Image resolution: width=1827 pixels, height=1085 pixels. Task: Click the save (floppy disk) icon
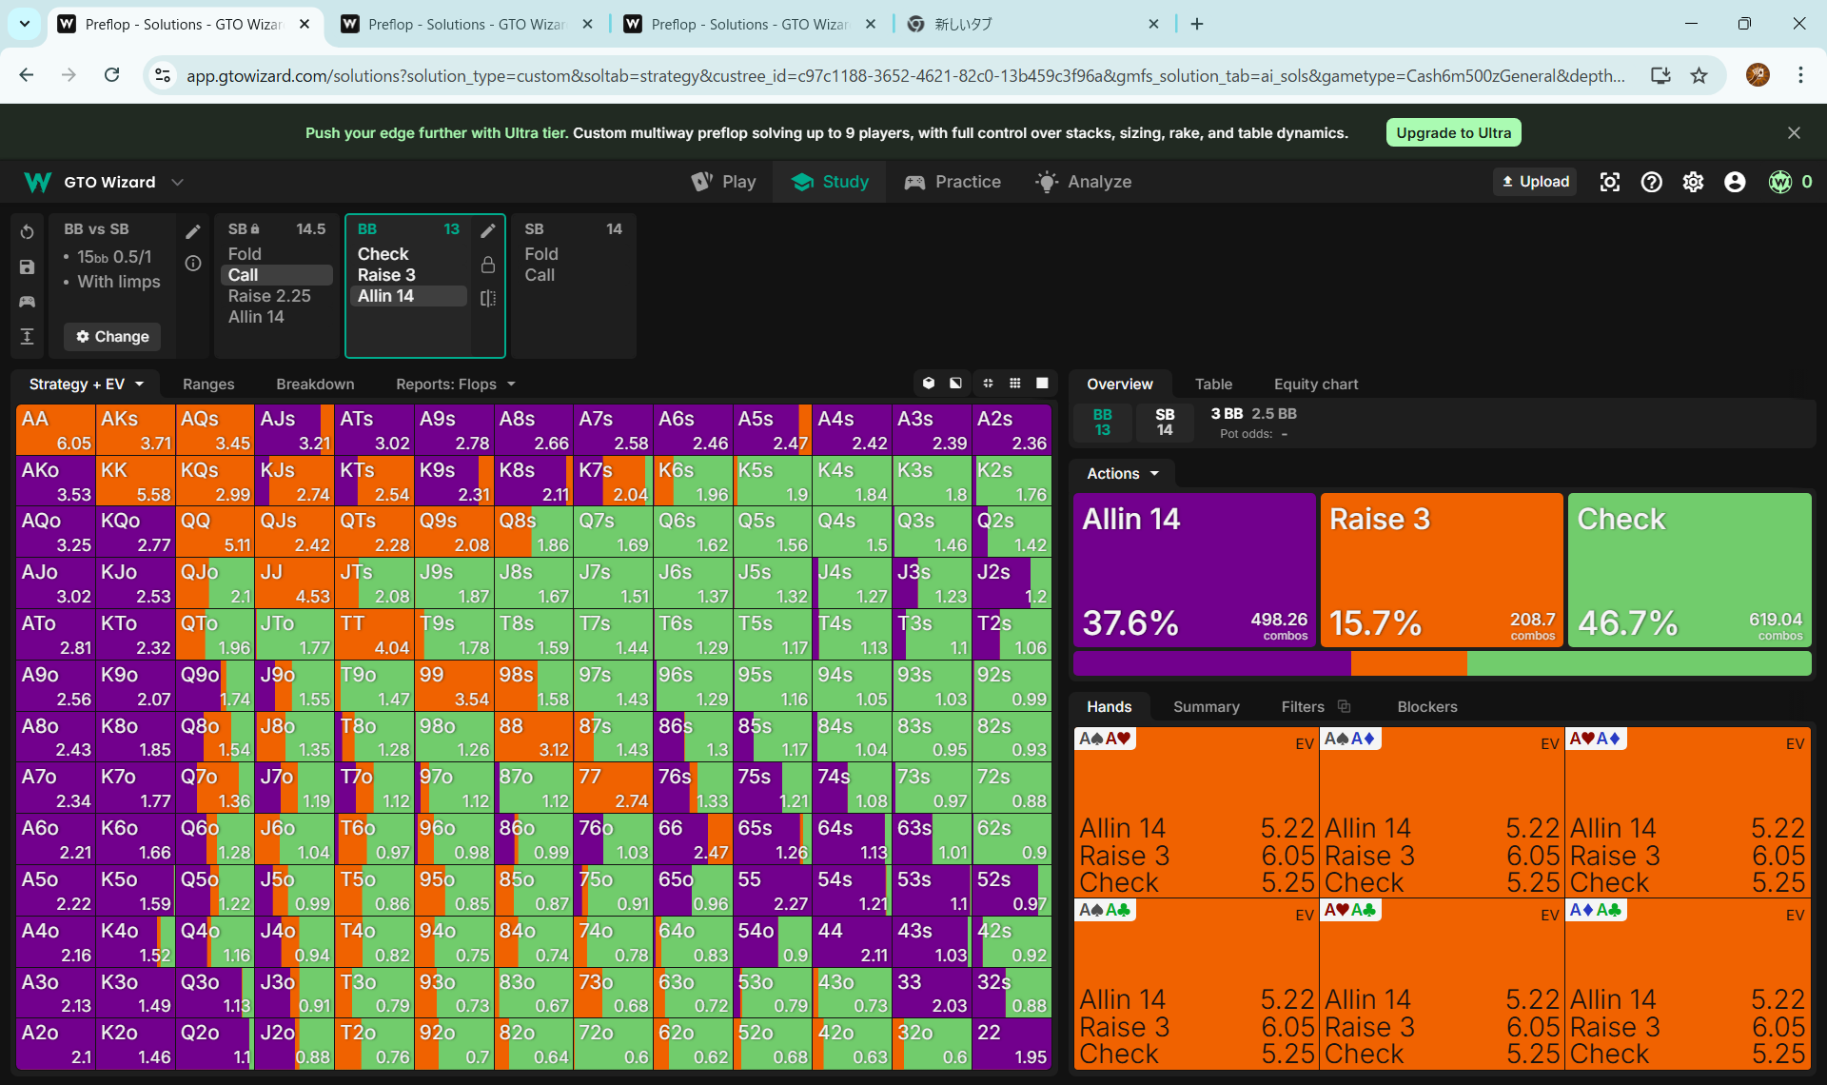tap(27, 267)
